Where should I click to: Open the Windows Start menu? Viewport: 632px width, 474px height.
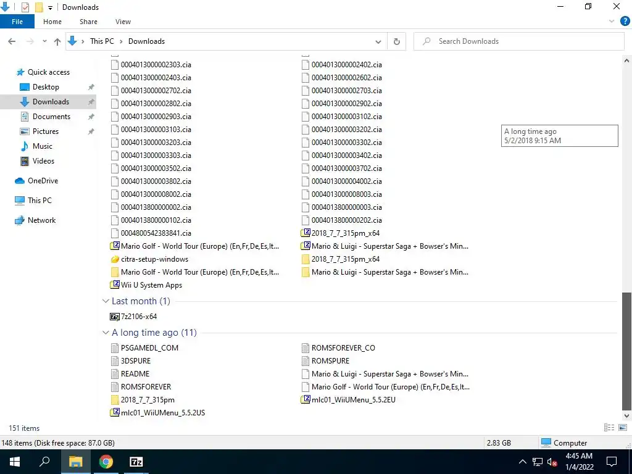(x=15, y=462)
